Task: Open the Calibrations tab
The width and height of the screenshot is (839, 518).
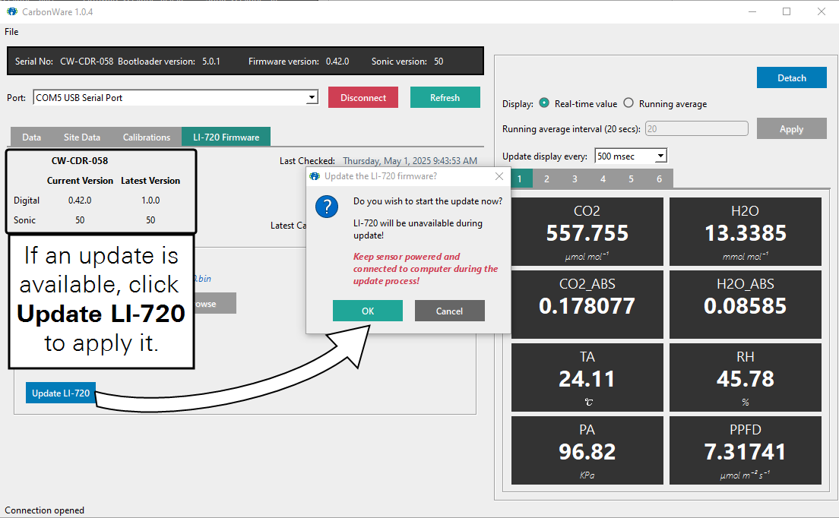Action: click(x=147, y=137)
